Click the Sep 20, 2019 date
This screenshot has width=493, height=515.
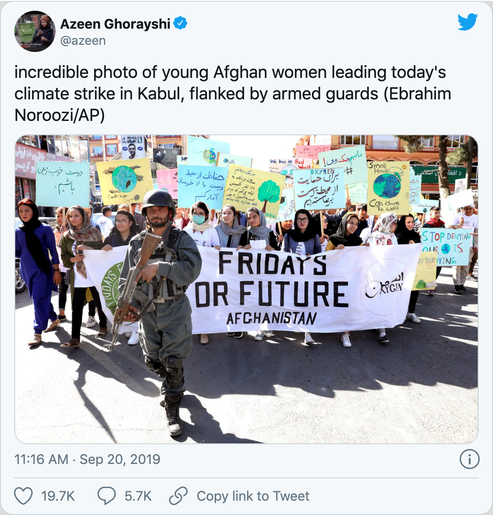coord(120,459)
